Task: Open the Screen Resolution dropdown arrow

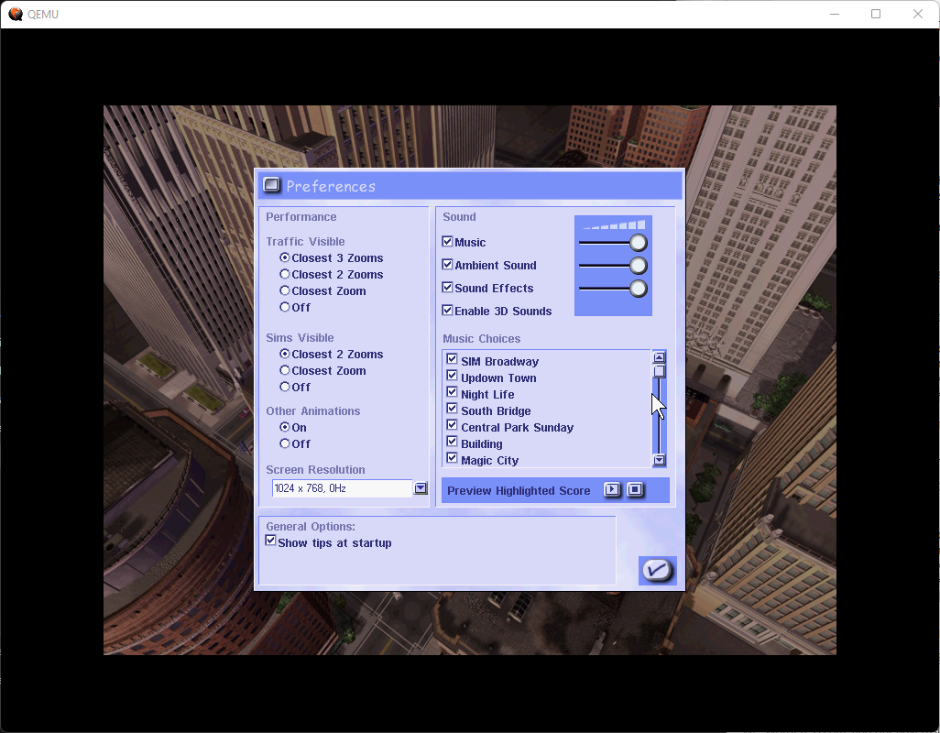Action: 421,488
